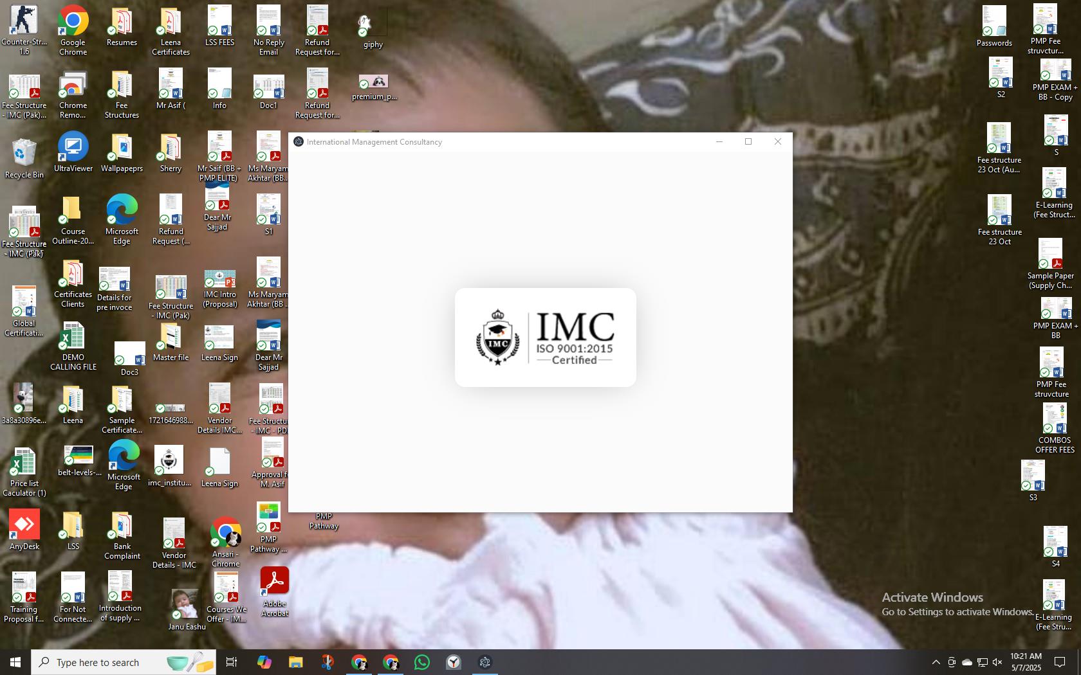Minimize the International Management Consultancy window
This screenshot has width=1081, height=675.
(x=719, y=141)
